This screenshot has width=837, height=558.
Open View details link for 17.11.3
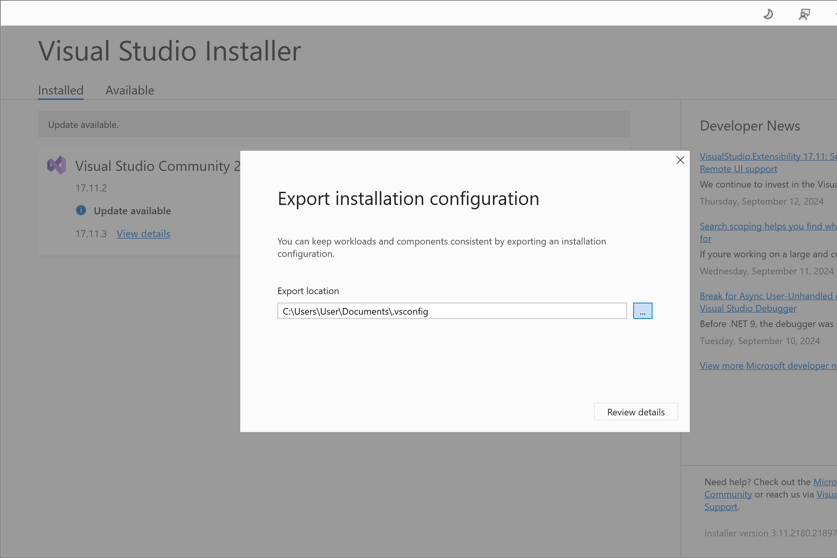pyautogui.click(x=143, y=234)
